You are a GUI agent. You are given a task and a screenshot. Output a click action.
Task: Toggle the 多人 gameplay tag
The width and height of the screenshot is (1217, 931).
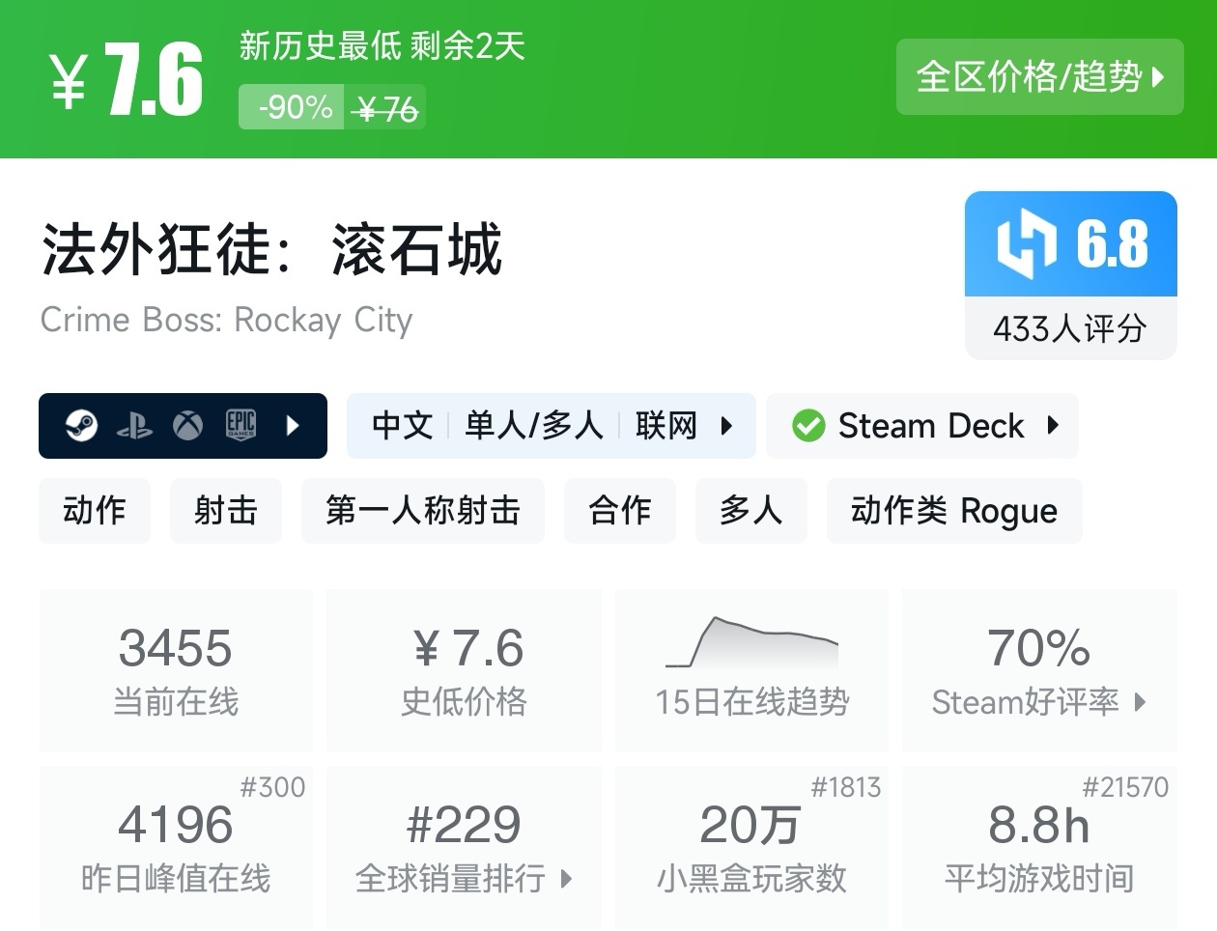point(751,511)
